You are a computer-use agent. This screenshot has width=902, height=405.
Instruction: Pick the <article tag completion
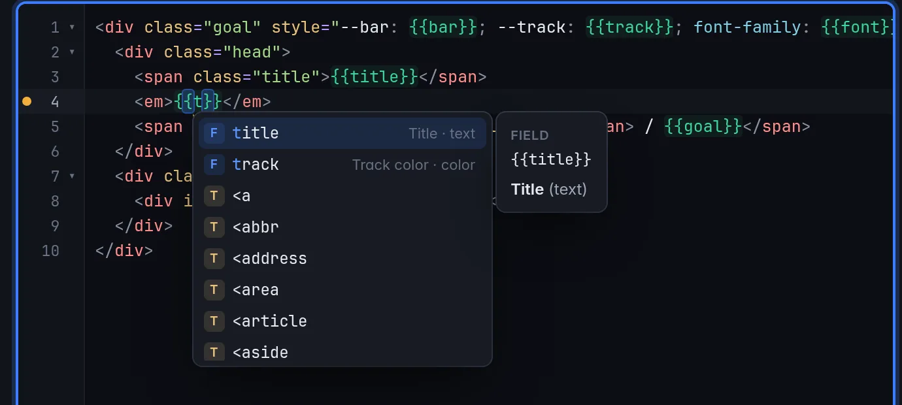pos(342,321)
